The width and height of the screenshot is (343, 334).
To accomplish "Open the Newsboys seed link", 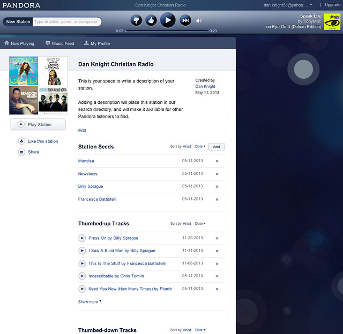I will tap(88, 174).
